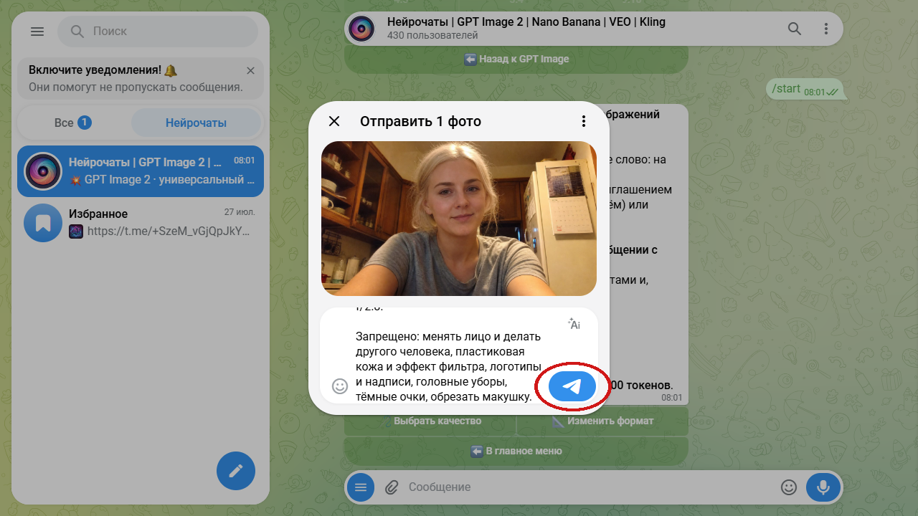Click the caption text area
The width and height of the screenshot is (918, 516).
click(448, 355)
